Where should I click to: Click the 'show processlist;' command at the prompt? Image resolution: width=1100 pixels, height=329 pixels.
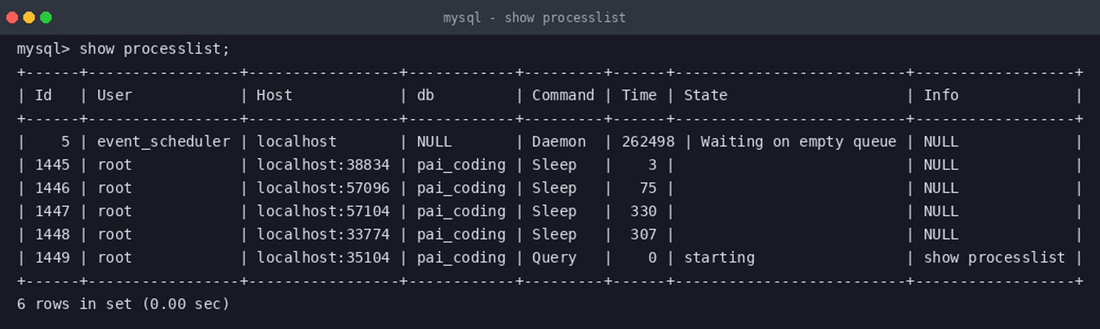(x=155, y=49)
